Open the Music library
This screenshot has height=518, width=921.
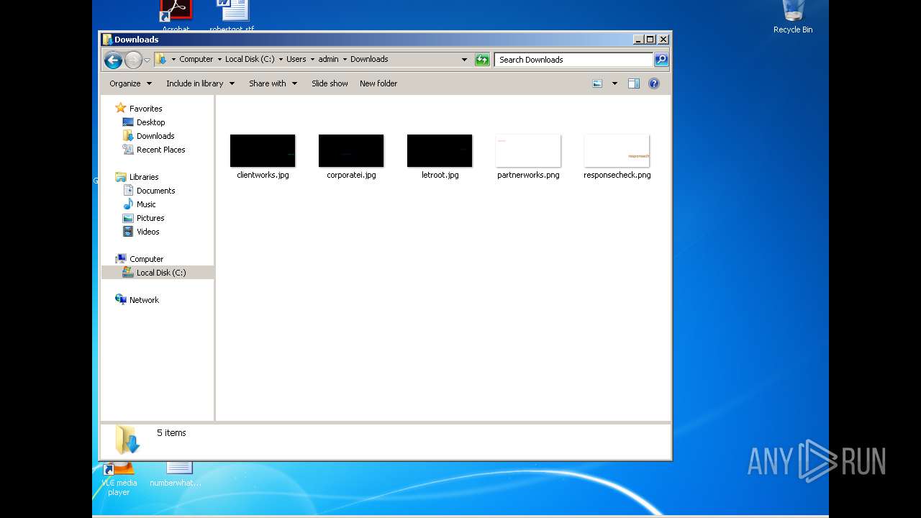(x=146, y=204)
